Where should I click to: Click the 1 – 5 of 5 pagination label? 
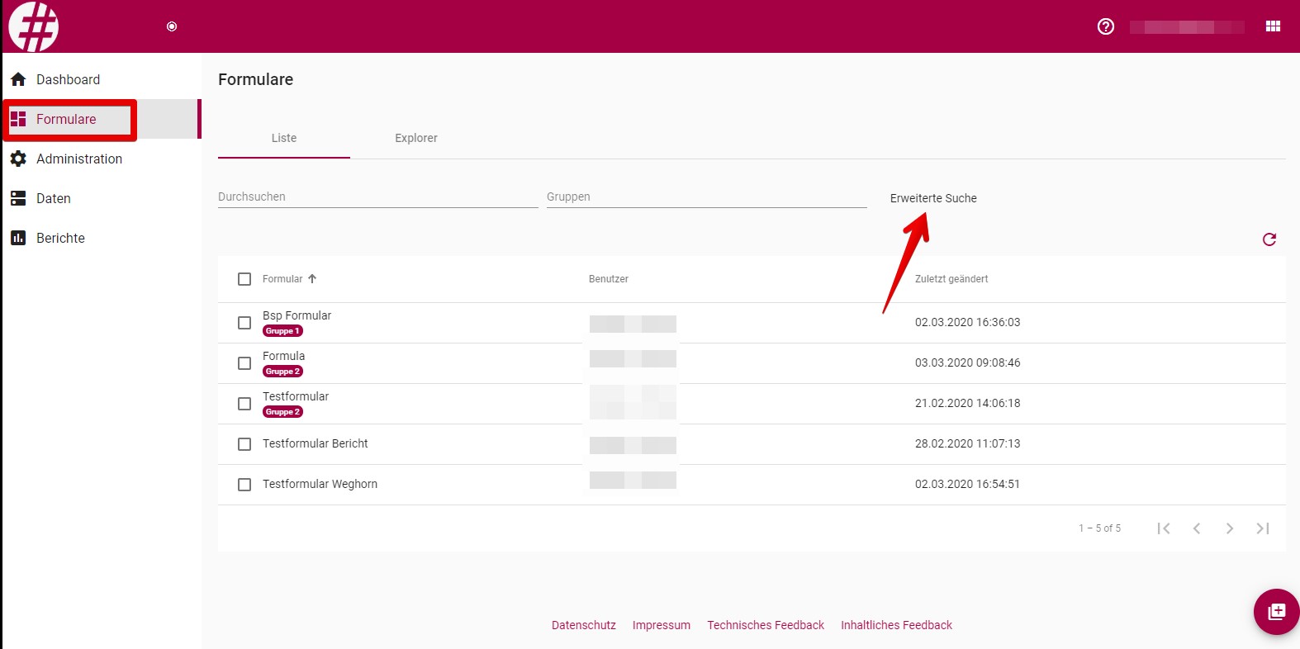coord(1099,528)
